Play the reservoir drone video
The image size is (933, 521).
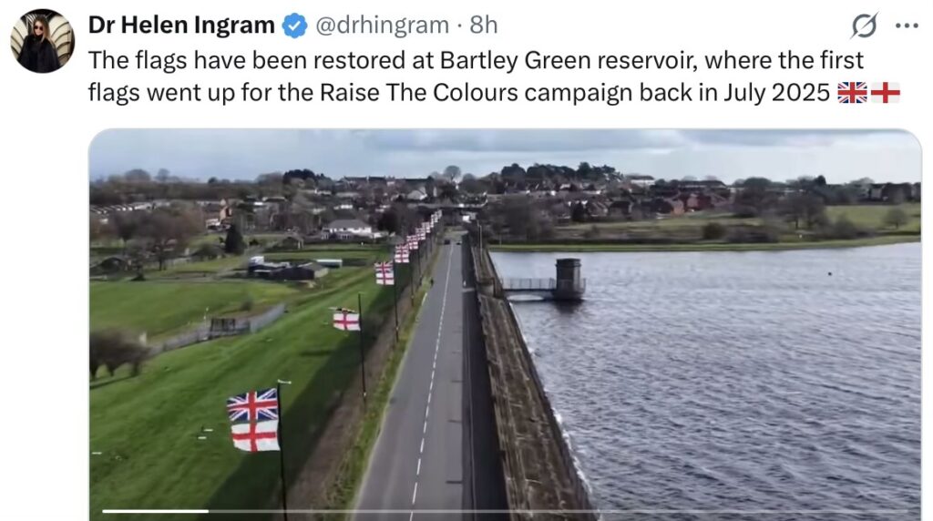pyautogui.click(x=505, y=325)
